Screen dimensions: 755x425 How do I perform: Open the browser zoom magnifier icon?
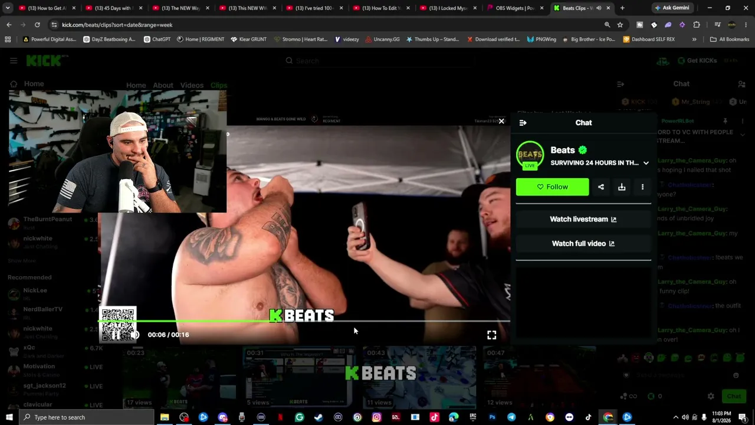(607, 25)
